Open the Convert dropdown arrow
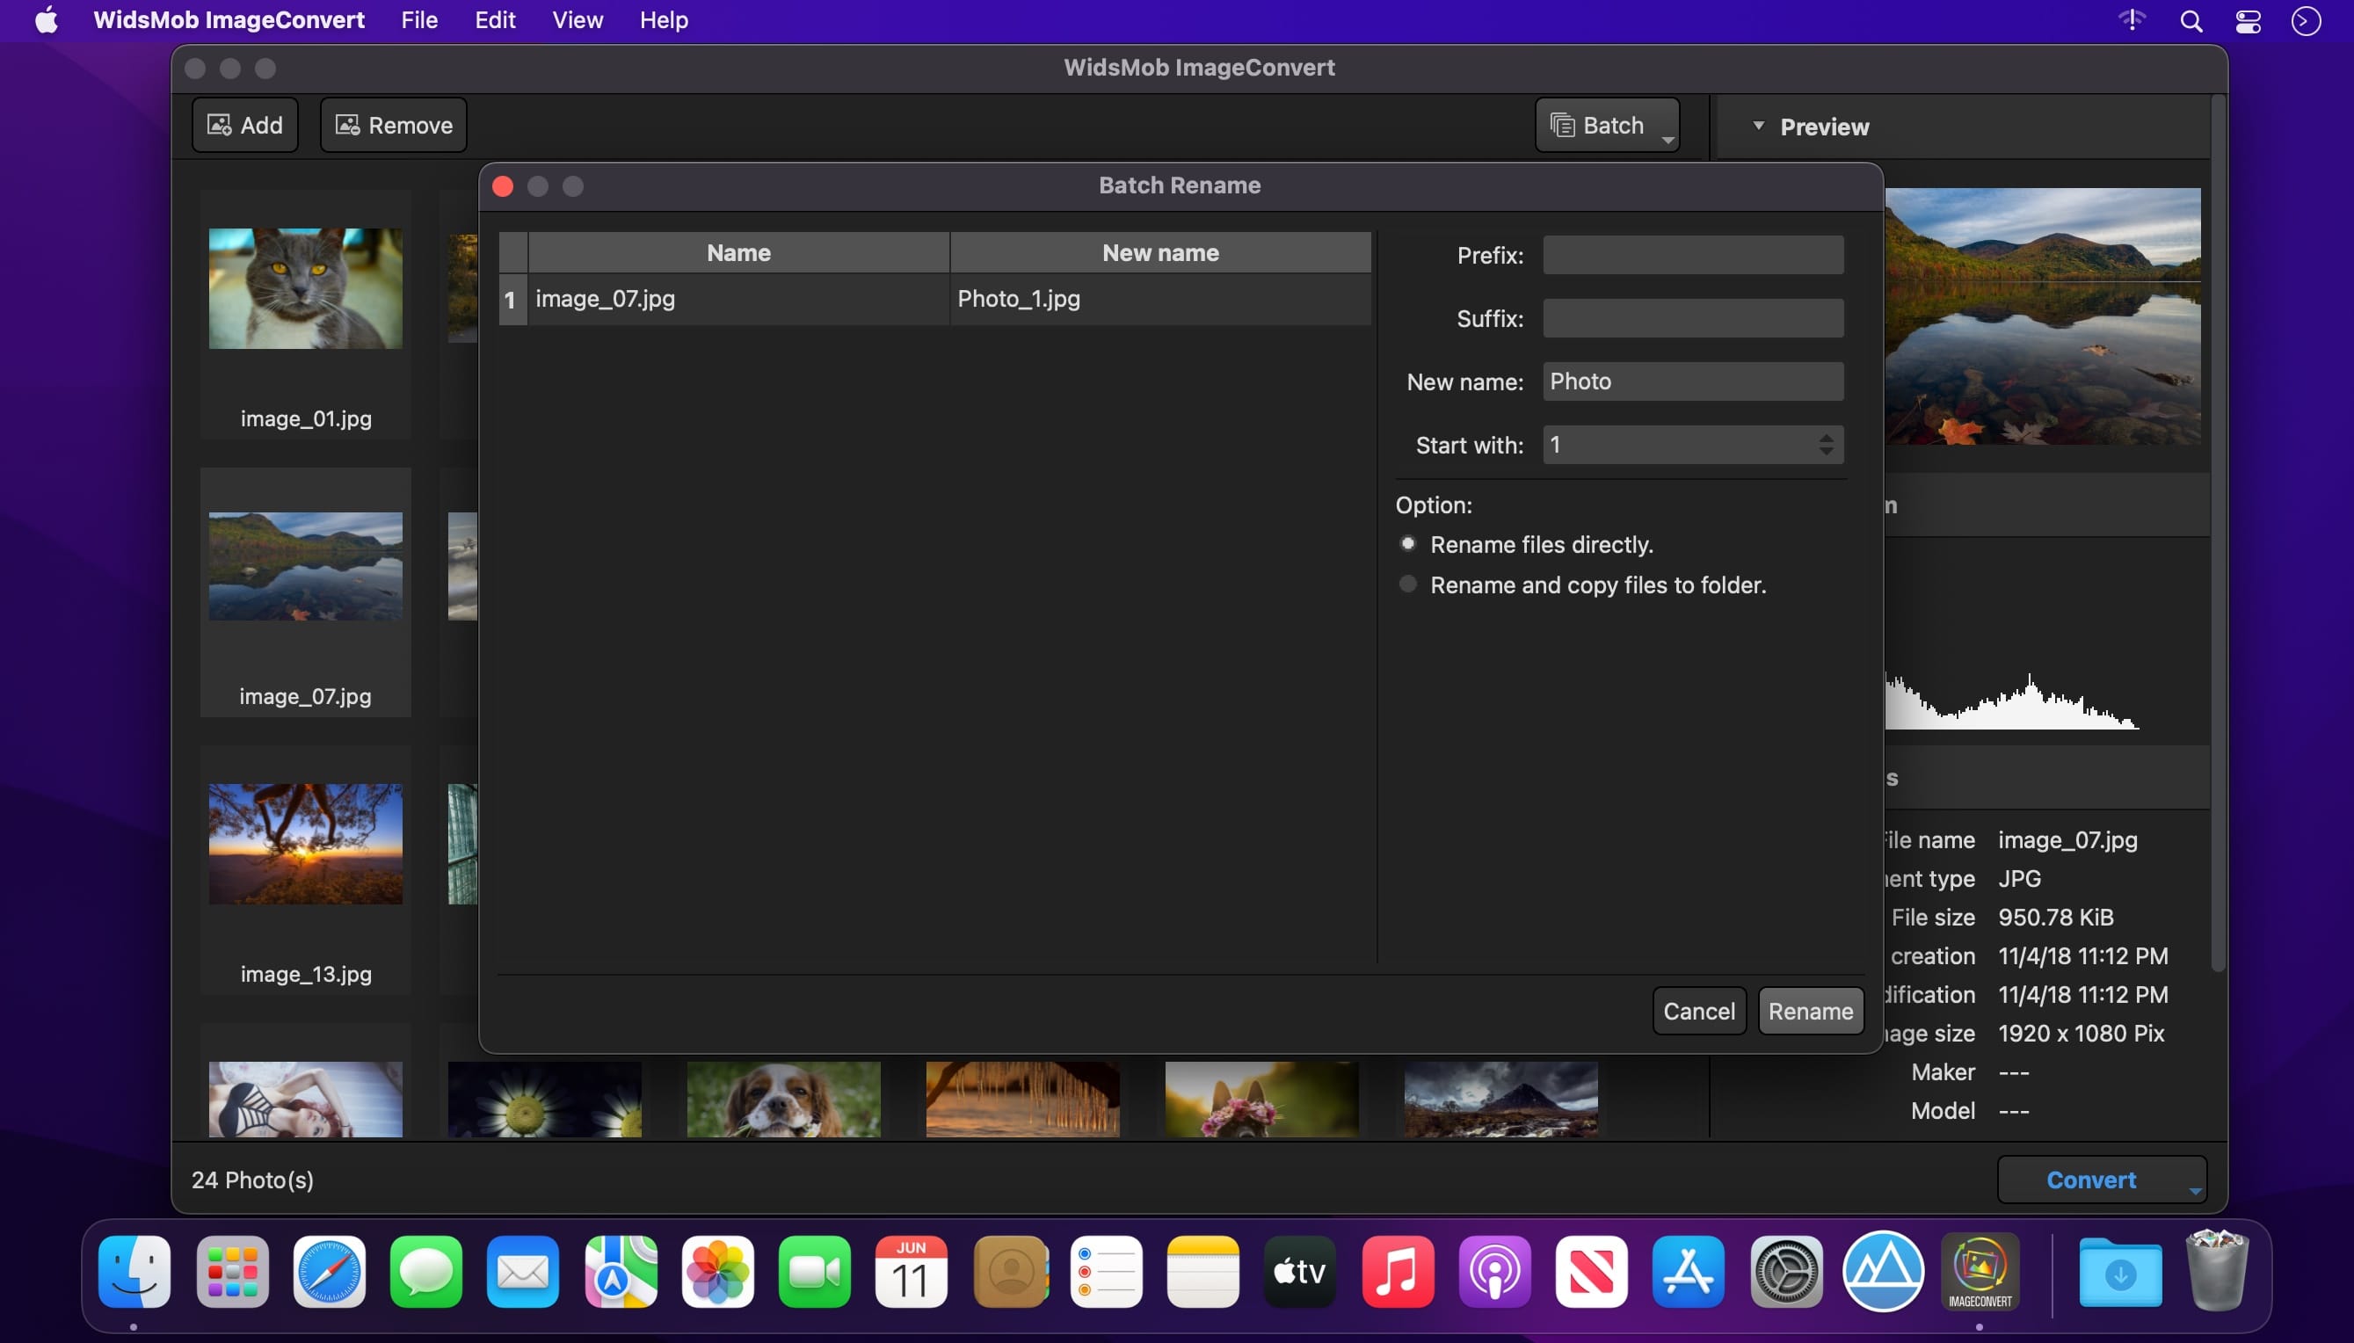The width and height of the screenshot is (2354, 1343). (2194, 1191)
